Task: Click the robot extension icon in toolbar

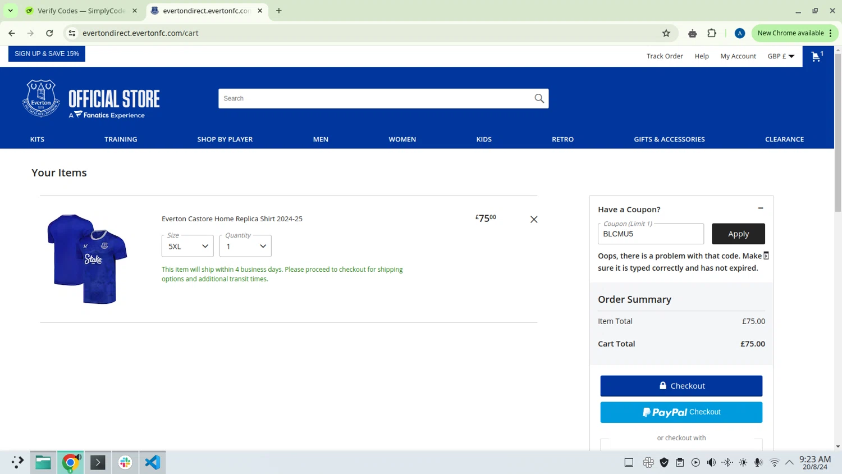Action: point(692,33)
